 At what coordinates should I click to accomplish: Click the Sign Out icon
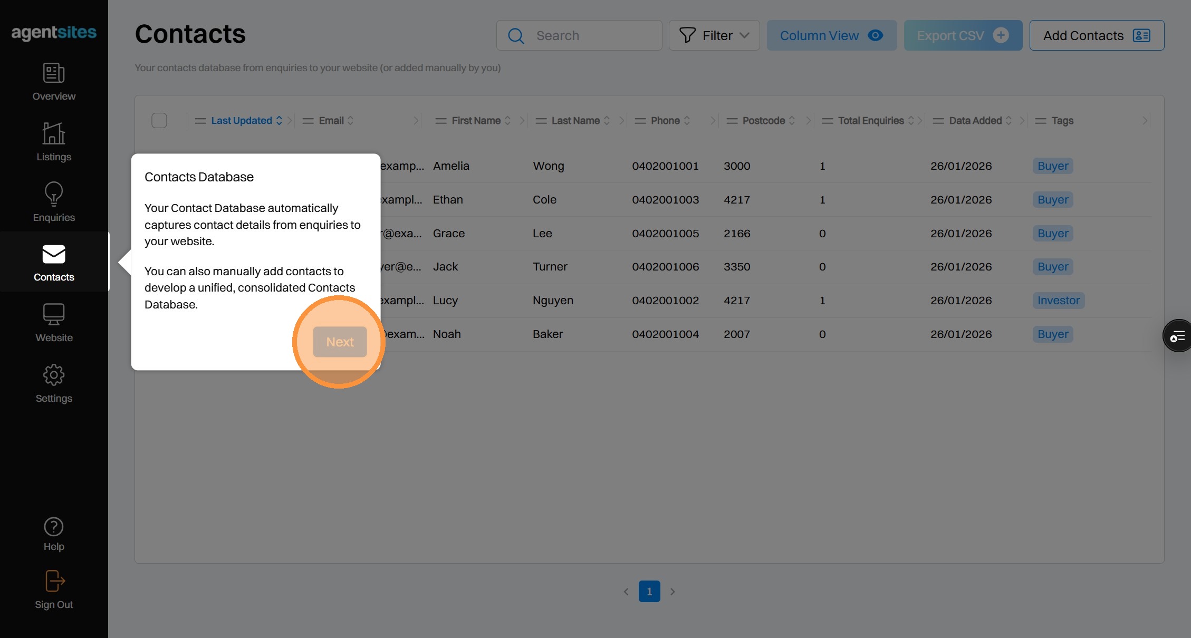(x=54, y=581)
